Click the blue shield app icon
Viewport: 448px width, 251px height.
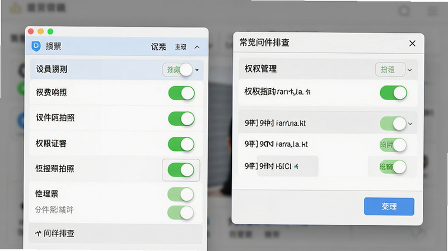(x=36, y=46)
